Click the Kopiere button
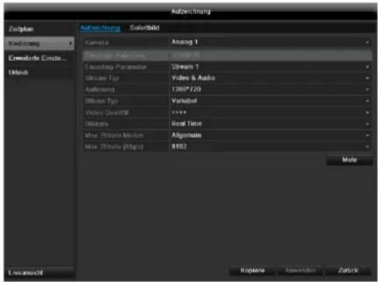This screenshot has width=378, height=282. point(252,270)
